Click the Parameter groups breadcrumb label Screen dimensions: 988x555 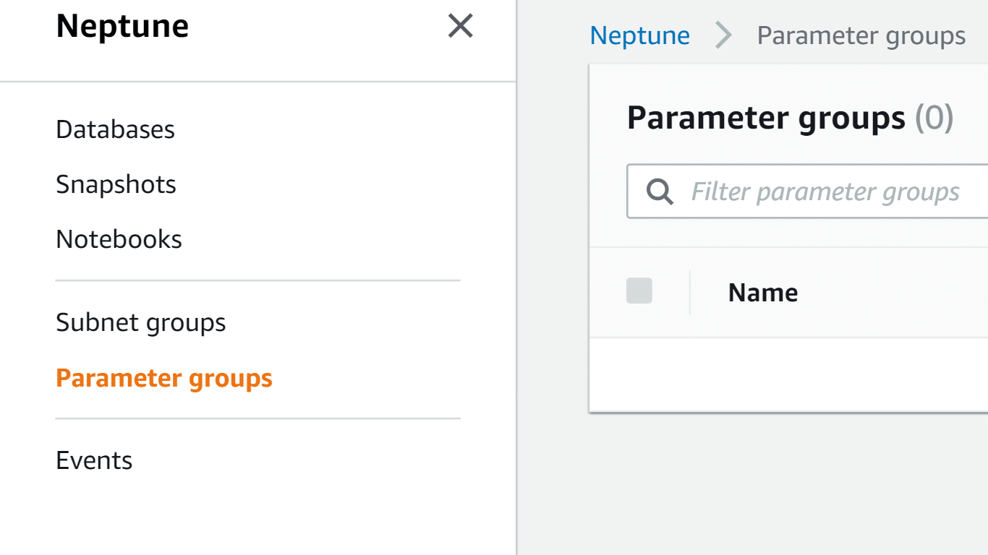click(x=861, y=35)
